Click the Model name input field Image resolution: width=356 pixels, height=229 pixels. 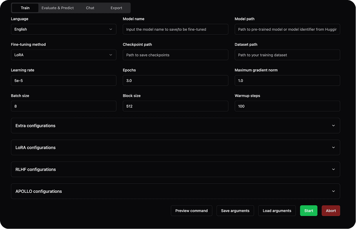click(x=175, y=29)
